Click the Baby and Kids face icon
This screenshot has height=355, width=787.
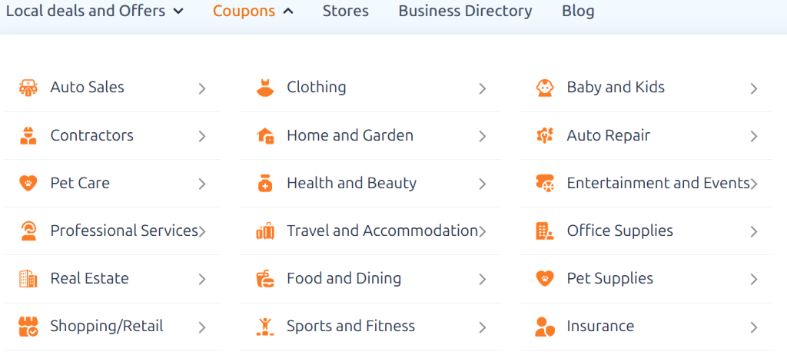pyautogui.click(x=544, y=88)
